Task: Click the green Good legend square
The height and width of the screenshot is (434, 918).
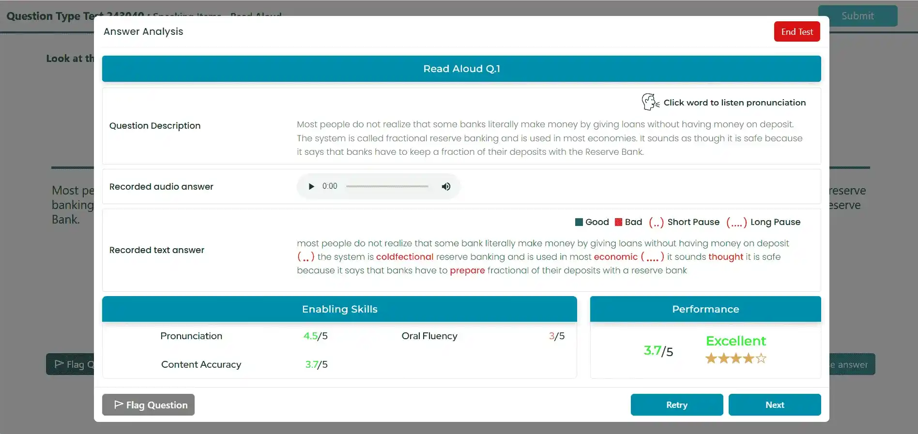Action: tap(579, 222)
